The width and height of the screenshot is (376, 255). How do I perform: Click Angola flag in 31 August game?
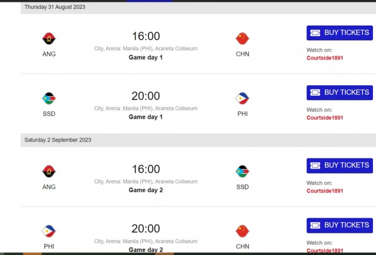pyautogui.click(x=49, y=39)
